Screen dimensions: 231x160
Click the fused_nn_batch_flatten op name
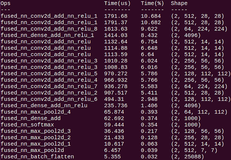pyautogui.click(x=37, y=156)
